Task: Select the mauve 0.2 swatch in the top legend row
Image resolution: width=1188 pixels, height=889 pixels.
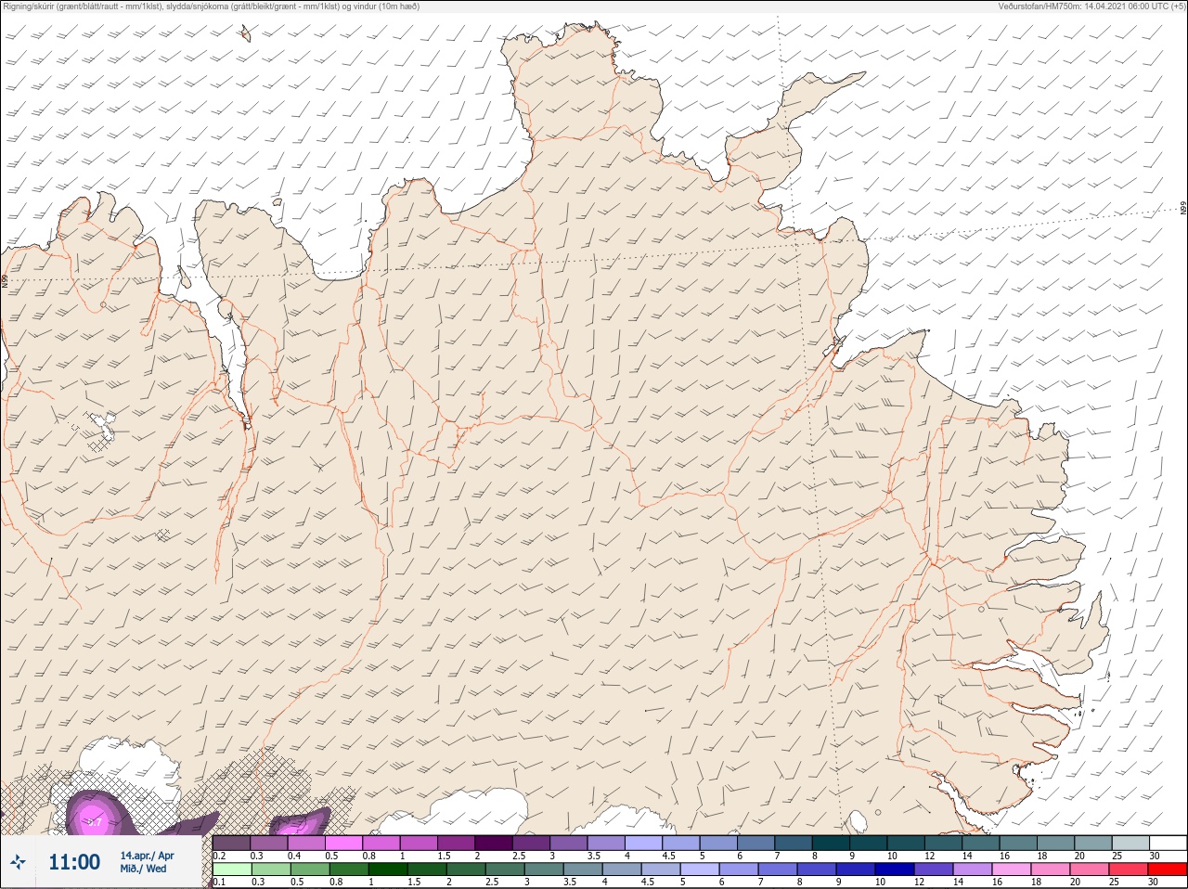Action: pos(231,843)
